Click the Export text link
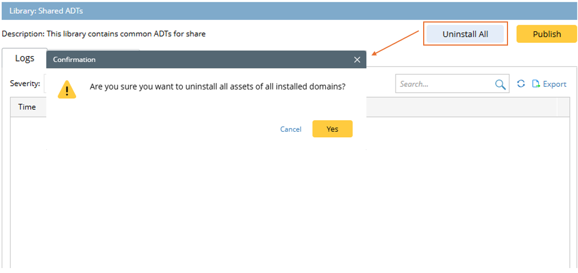 point(554,84)
